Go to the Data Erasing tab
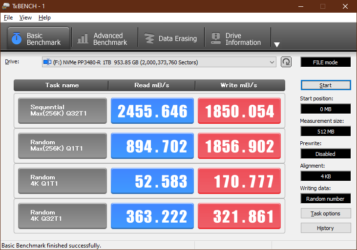 coord(171,38)
